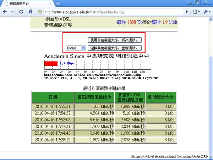Click the forward navigation arrow
The height and width of the screenshot is (160, 213).
pyautogui.click(x=12, y=12)
